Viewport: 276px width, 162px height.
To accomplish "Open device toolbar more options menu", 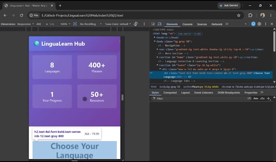I will click(144, 24).
